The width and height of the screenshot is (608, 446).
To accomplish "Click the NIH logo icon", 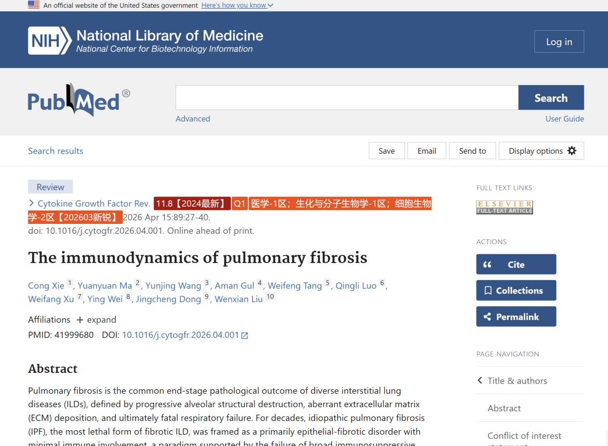I will (50, 41).
